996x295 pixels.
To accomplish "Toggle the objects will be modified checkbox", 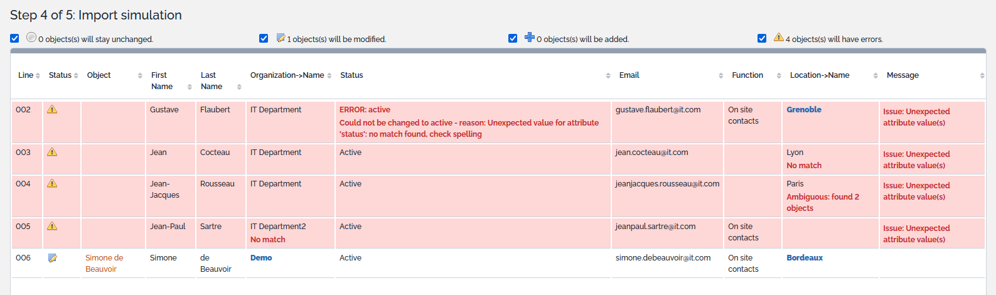I will coord(264,38).
